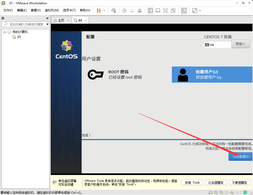Open the 虚拟机(M) menu

pyautogui.click(x=52, y=10)
